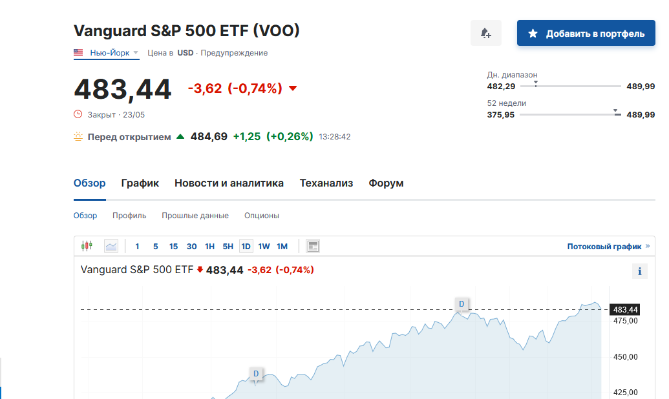
Task: Switch to the График tab
Action: [140, 183]
